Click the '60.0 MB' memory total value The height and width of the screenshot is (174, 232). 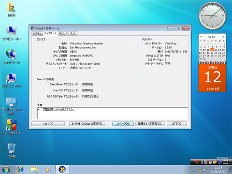(x=74, y=60)
